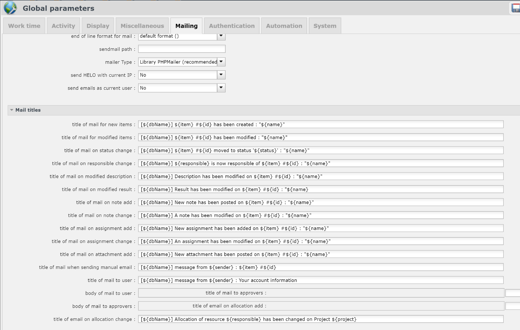Click the title of mail on modified description field
Screen dimensions: 520x330
point(321,176)
